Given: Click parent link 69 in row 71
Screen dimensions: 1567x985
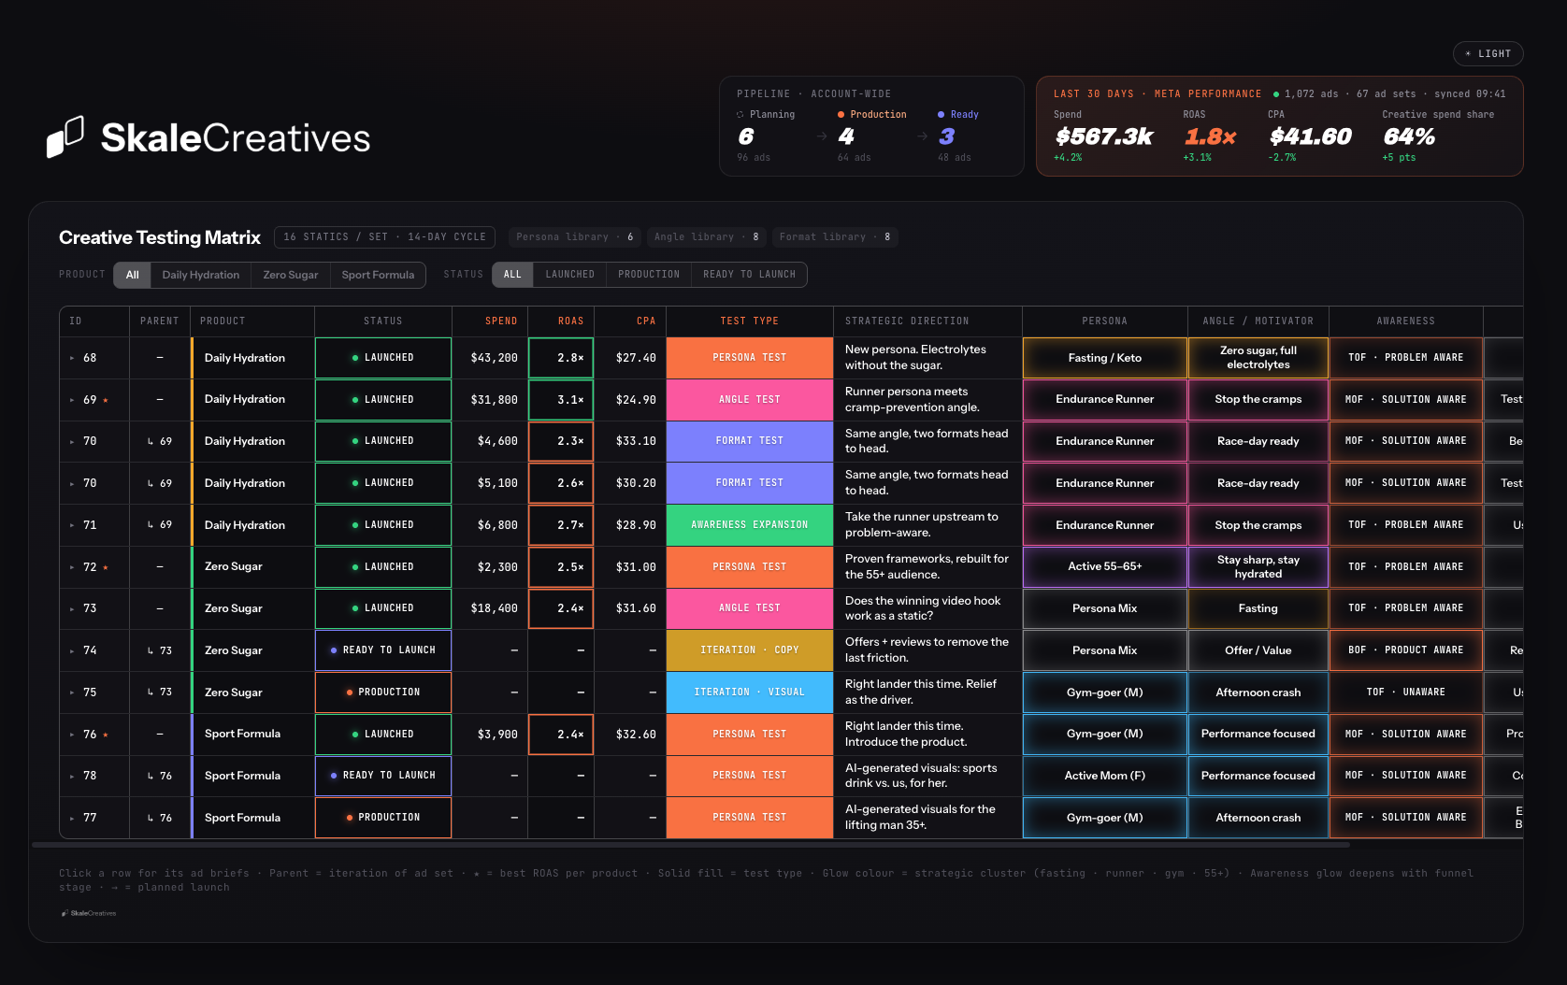Looking at the screenshot, I should tap(160, 525).
